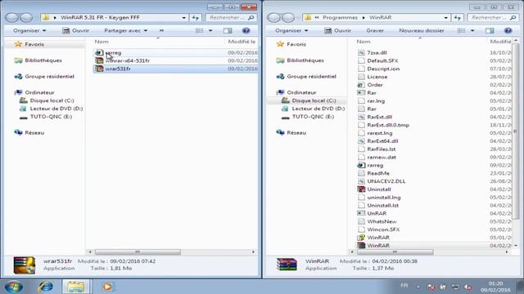524x294 pixels.
Task: Open Organiser menu in right window
Action: (291, 30)
